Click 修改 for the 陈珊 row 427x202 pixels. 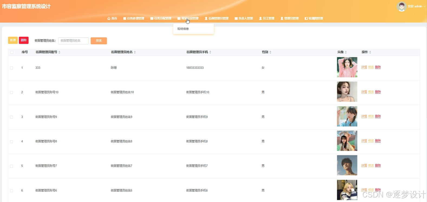click(371, 67)
